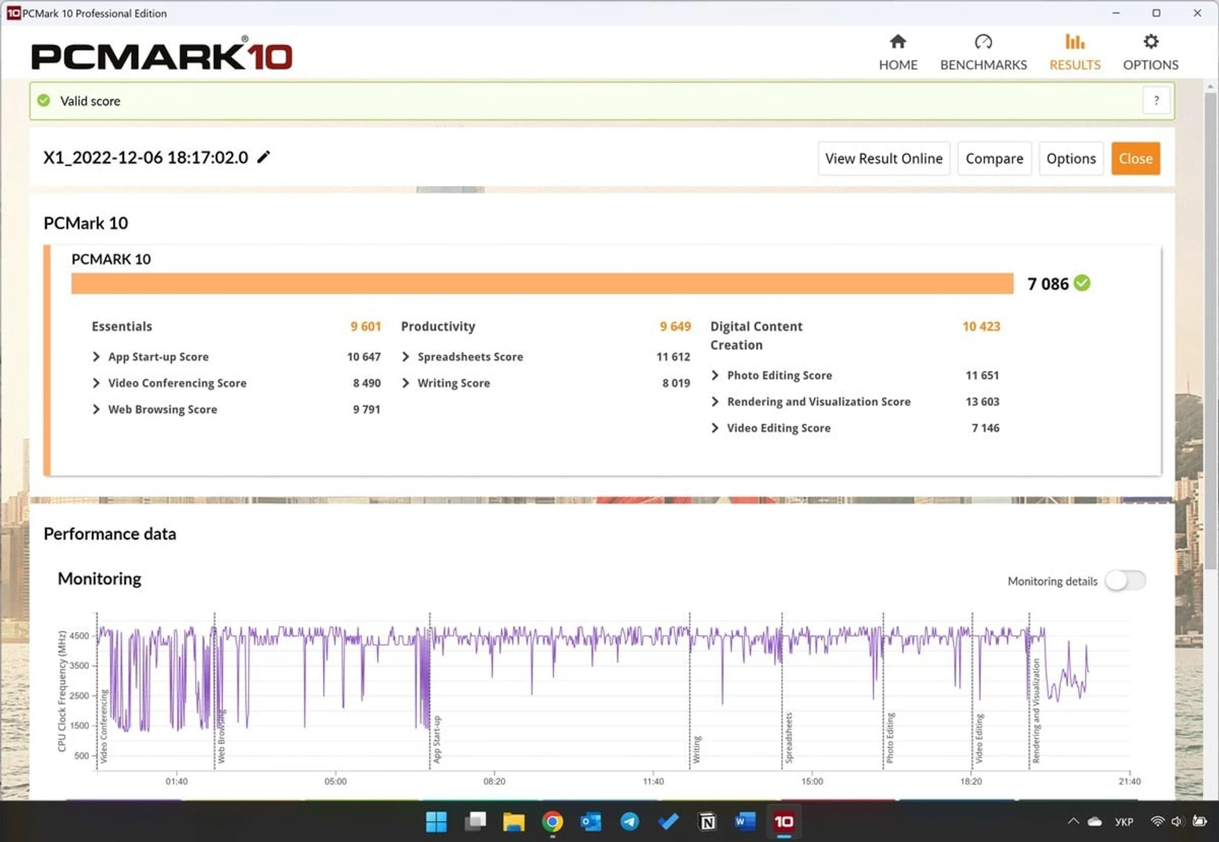Click the PCMark 10 logo
This screenshot has width=1219, height=842.
[162, 55]
